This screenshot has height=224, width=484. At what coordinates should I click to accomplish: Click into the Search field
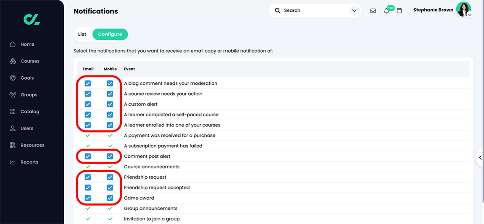[313, 10]
